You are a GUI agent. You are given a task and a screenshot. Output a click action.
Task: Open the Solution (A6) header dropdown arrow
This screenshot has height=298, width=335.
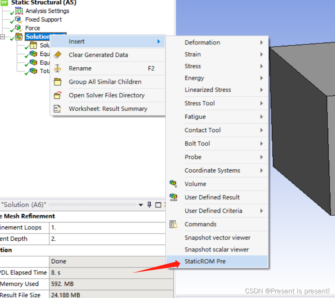tap(141, 205)
